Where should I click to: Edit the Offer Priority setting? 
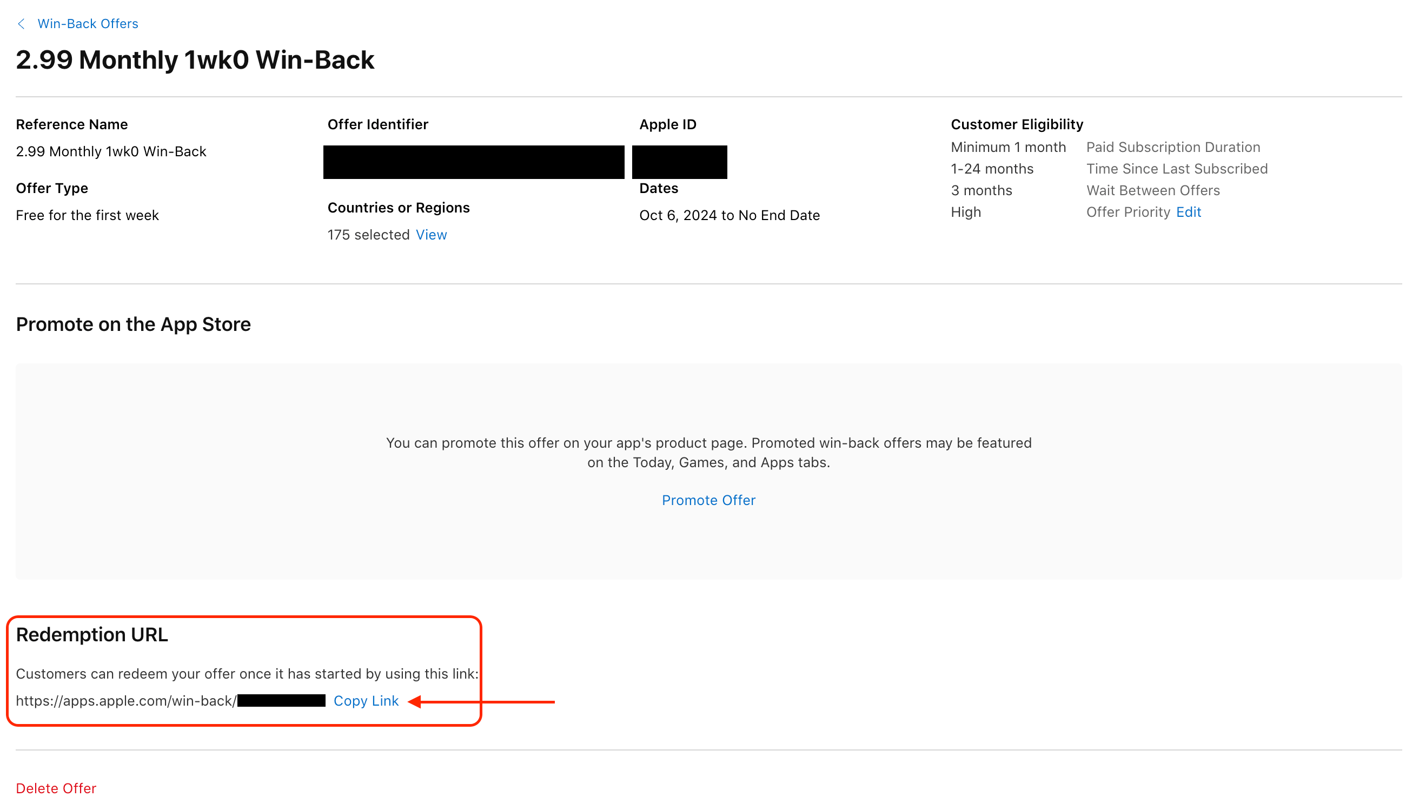[x=1188, y=211]
